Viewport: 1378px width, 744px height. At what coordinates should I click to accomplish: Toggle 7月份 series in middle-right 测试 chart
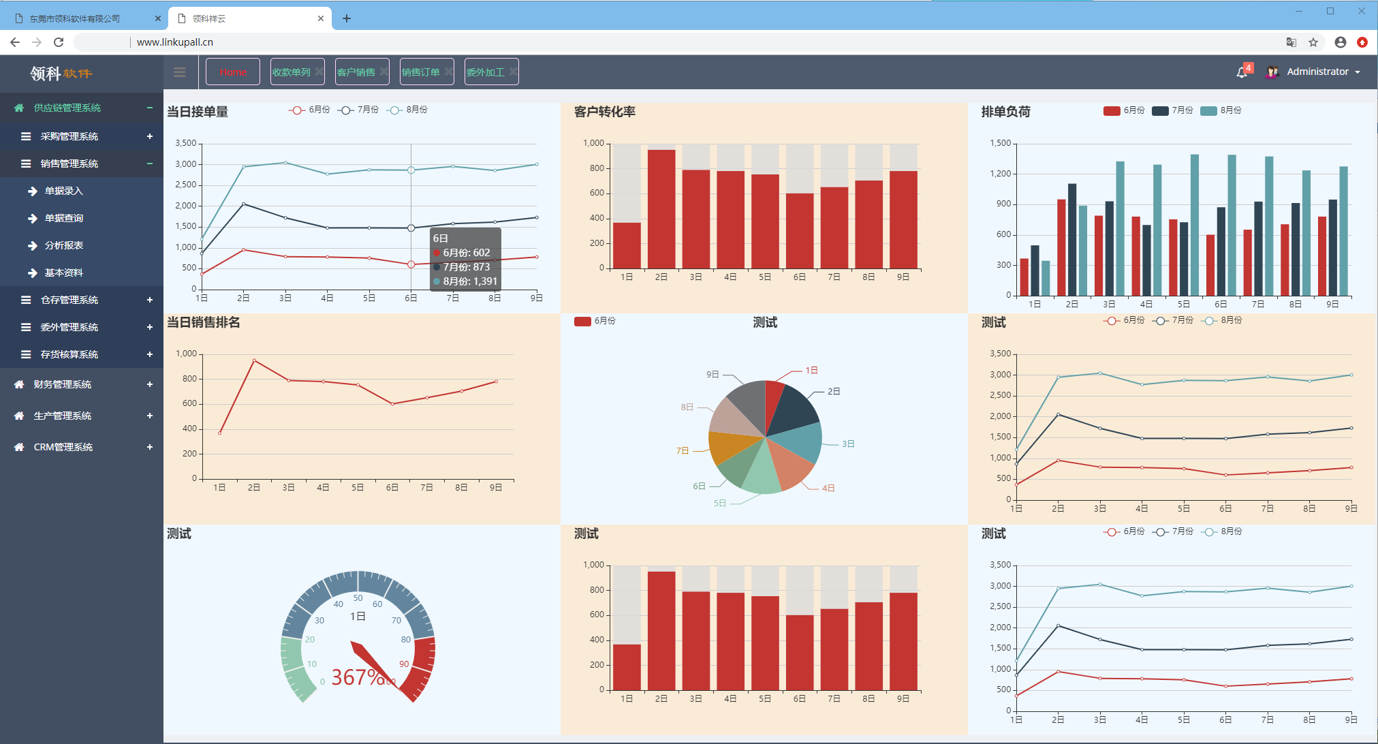tap(1172, 320)
